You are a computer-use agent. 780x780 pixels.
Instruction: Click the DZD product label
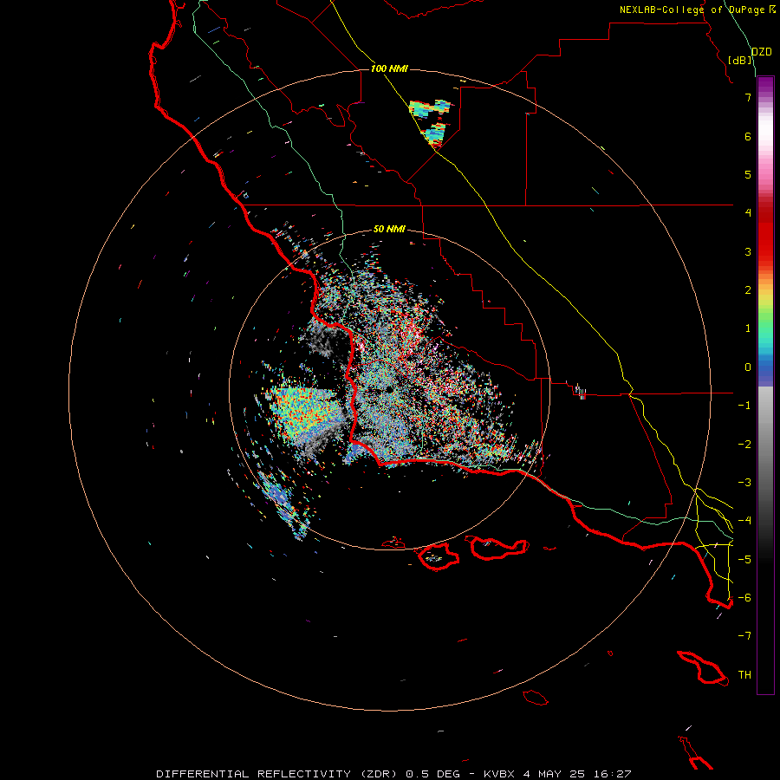tap(761, 52)
